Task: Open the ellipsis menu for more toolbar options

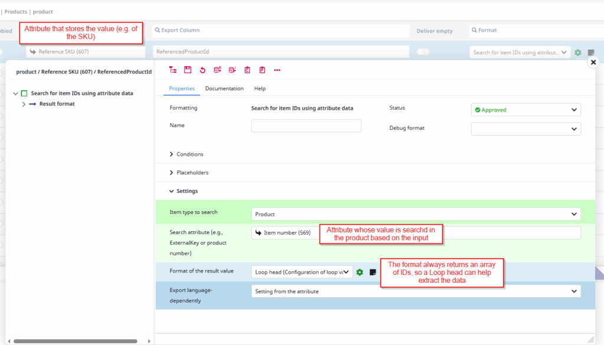Action: [277, 70]
